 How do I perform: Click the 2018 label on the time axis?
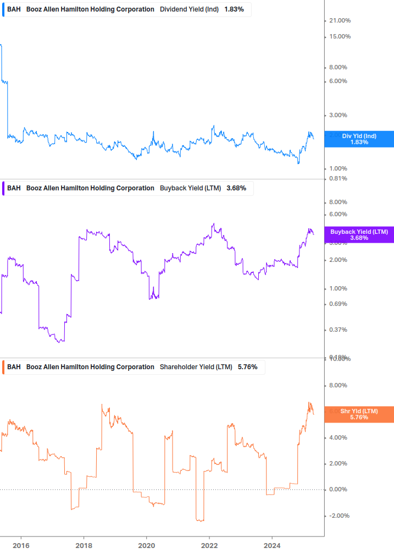point(84,546)
